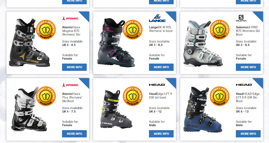Click the Comfort & Hygiene badge on Lange RX boot
Image resolution: width=269 pixels, height=143 pixels.
tap(132, 29)
